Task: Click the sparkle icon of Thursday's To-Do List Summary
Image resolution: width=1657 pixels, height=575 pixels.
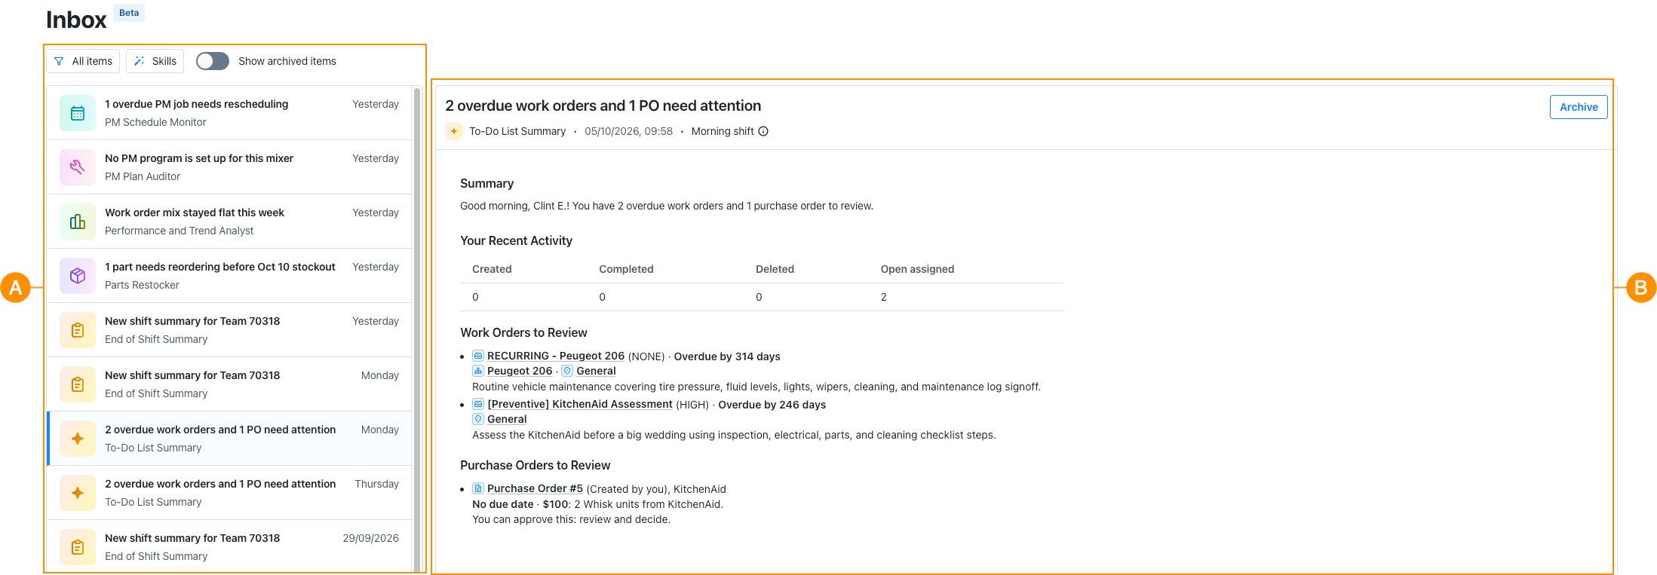Action: pos(78,493)
